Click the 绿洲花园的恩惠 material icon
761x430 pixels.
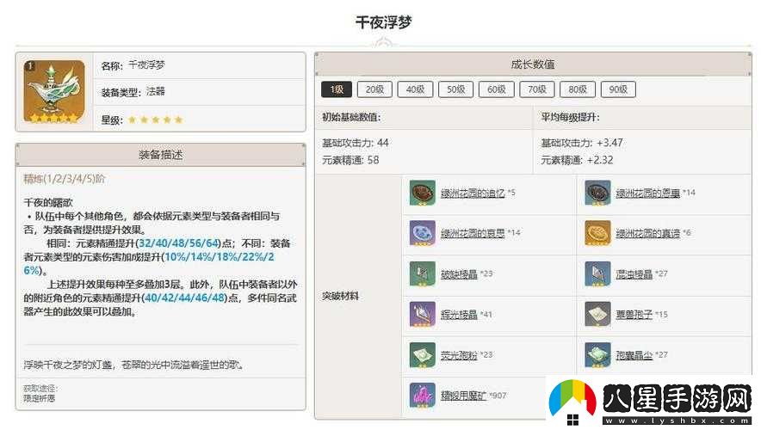[x=597, y=193]
